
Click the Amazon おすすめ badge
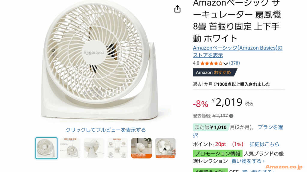215,72
